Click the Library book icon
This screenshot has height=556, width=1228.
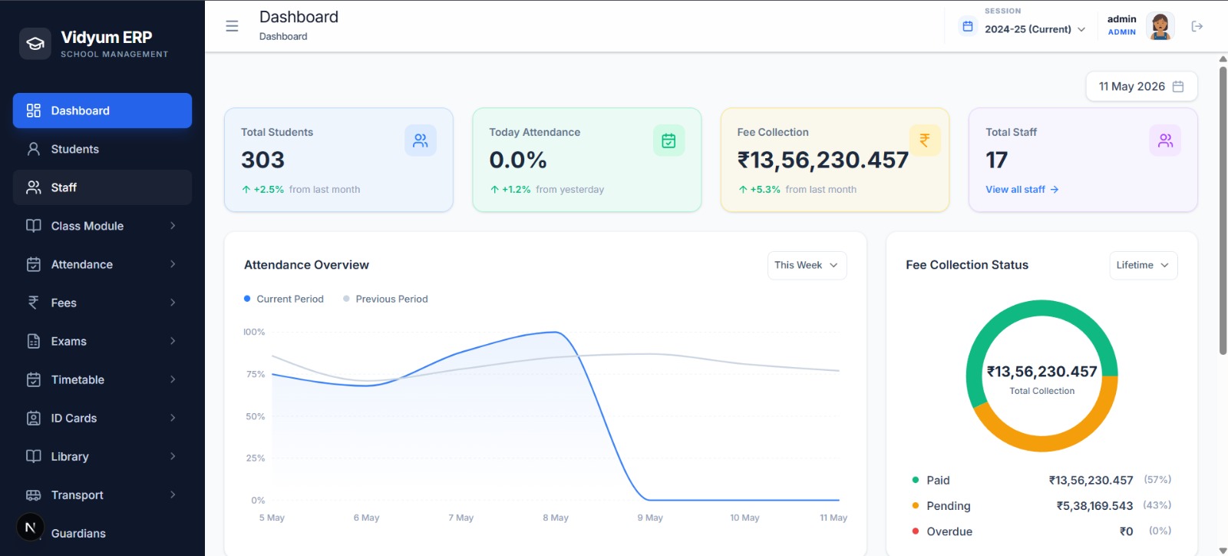click(x=34, y=456)
